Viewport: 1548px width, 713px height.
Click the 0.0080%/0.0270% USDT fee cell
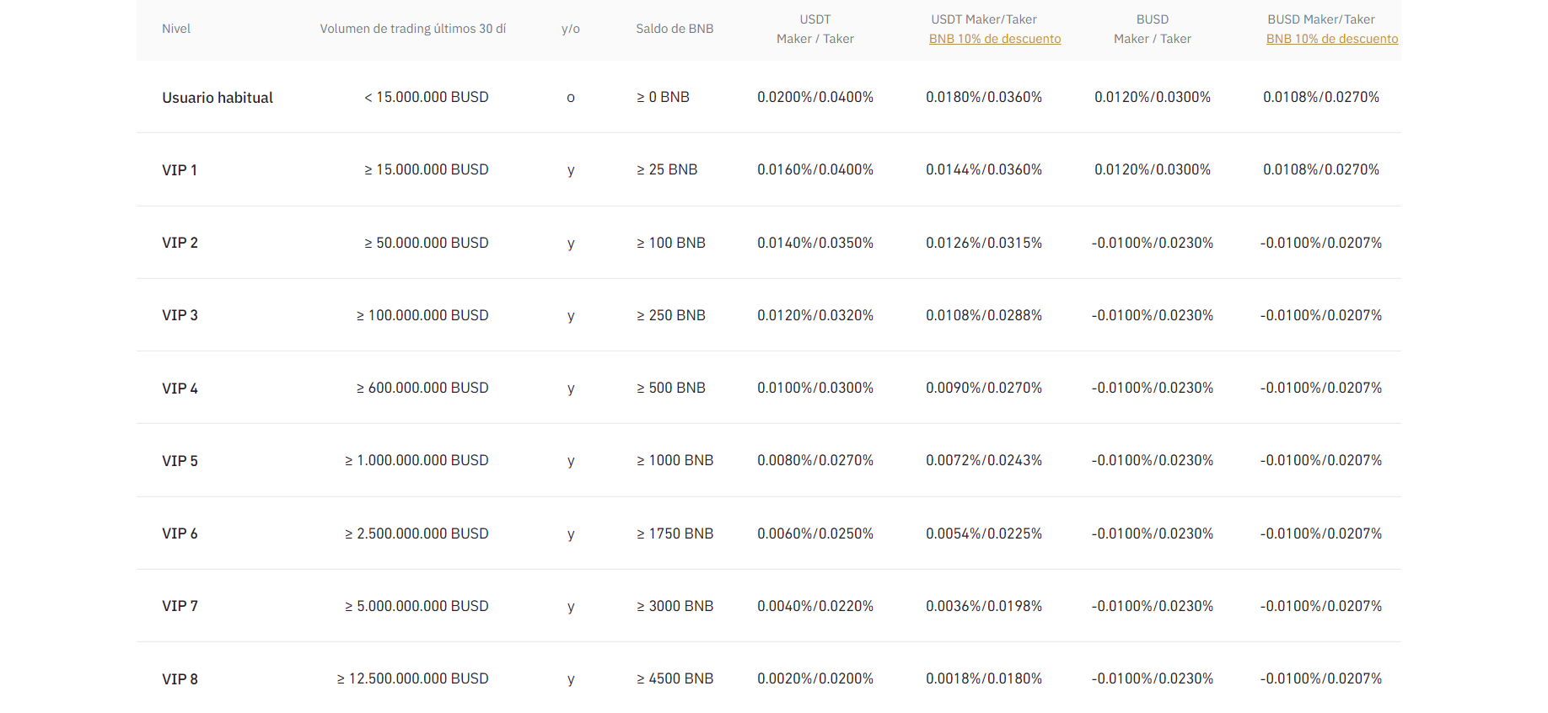[x=815, y=460]
